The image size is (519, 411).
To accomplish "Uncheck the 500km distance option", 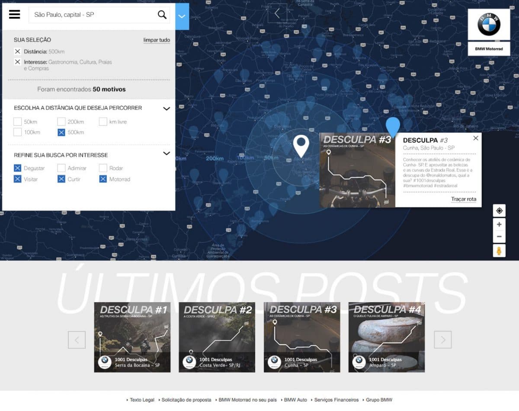I will pos(61,132).
